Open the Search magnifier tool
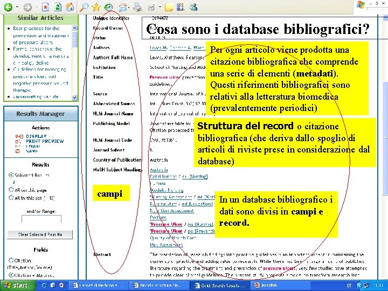The image size is (388, 291). click(84, 7)
